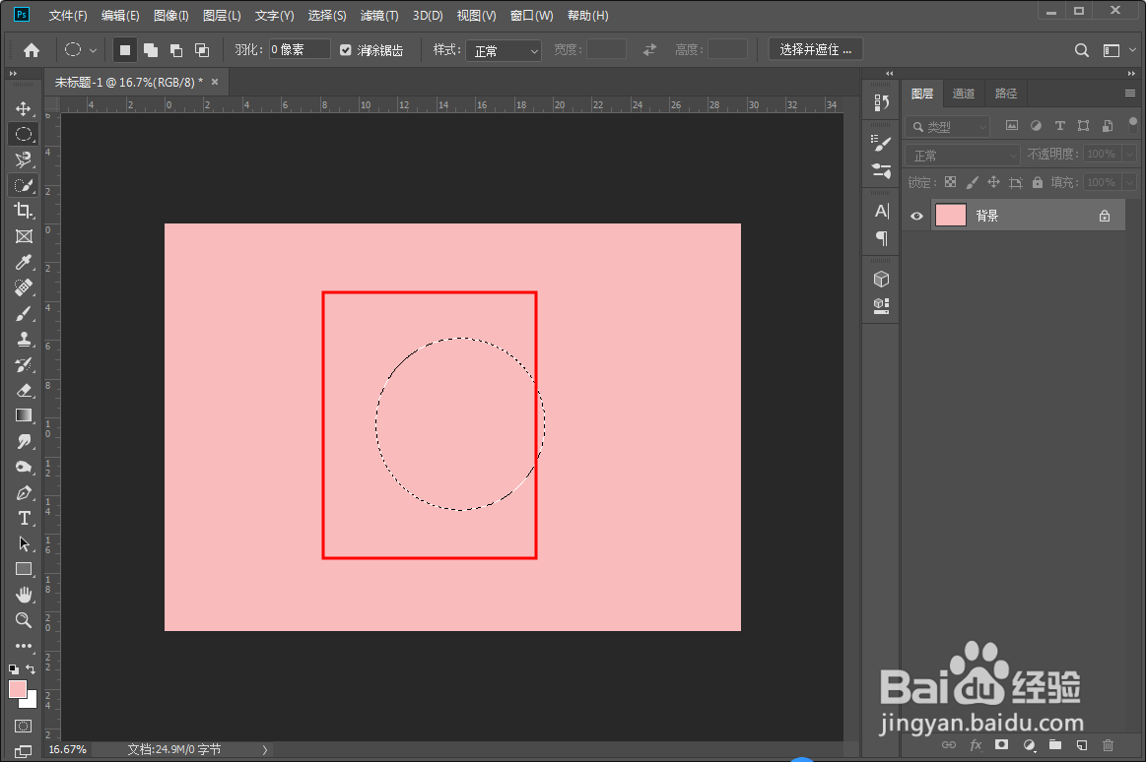This screenshot has height=762, width=1146.
Task: Expand the status bar info arrow
Action: click(264, 749)
